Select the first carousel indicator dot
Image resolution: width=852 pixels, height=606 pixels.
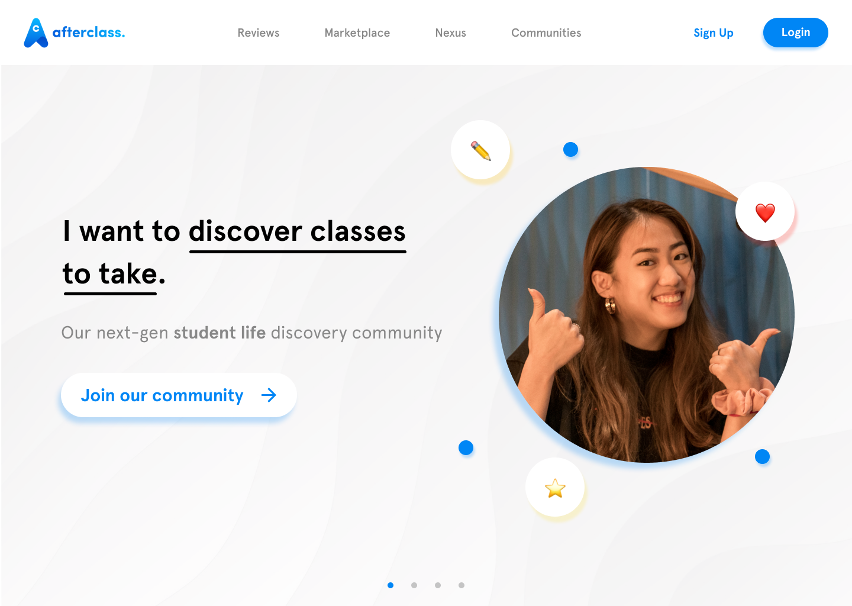point(390,585)
